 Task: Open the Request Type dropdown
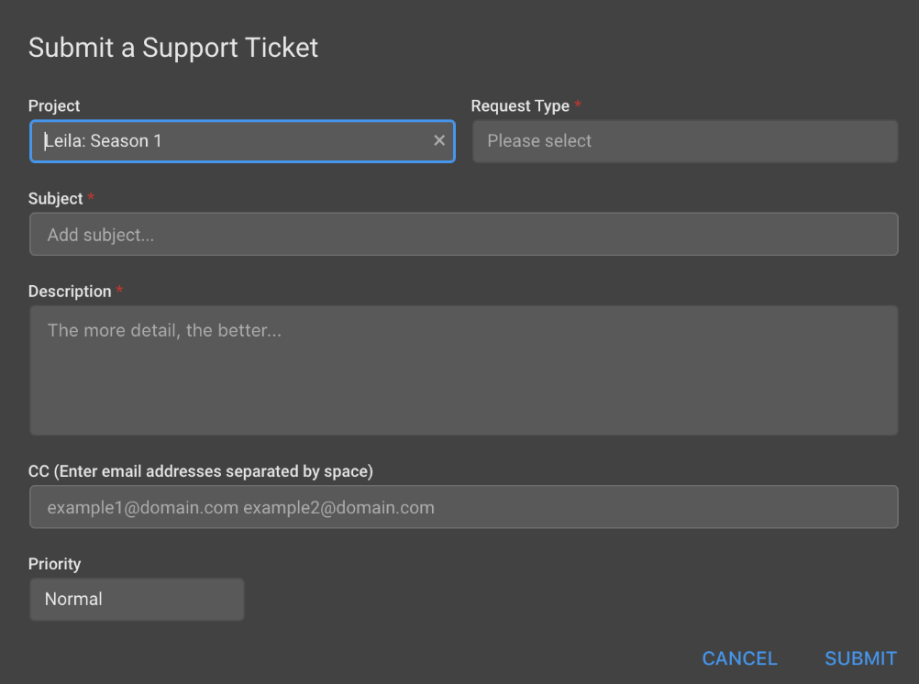684,141
